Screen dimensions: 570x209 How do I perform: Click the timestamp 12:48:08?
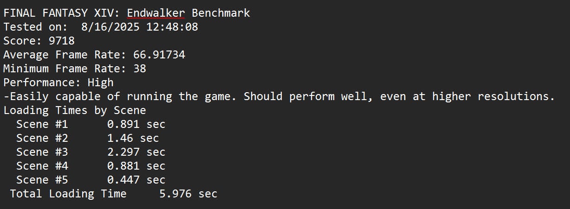click(172, 27)
